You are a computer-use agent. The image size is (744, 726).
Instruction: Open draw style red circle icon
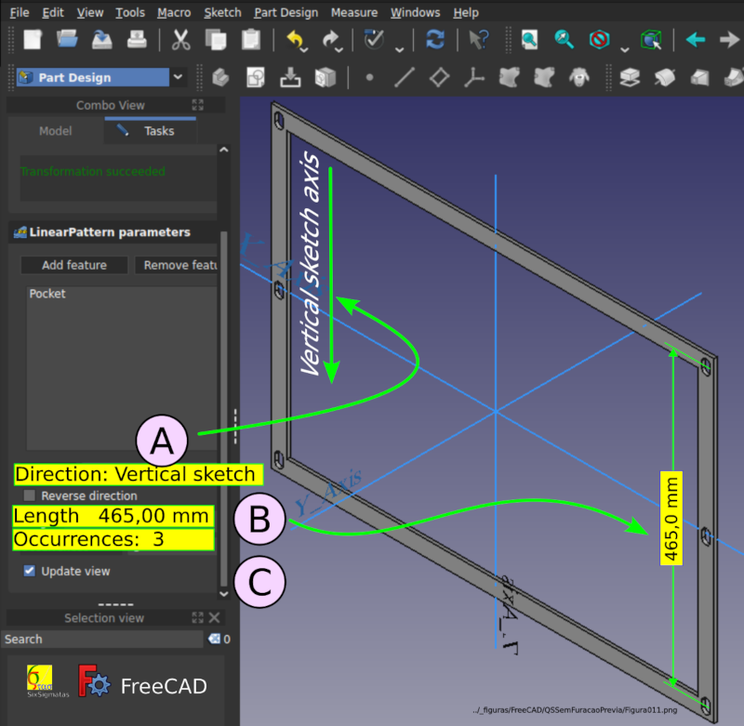pos(599,39)
